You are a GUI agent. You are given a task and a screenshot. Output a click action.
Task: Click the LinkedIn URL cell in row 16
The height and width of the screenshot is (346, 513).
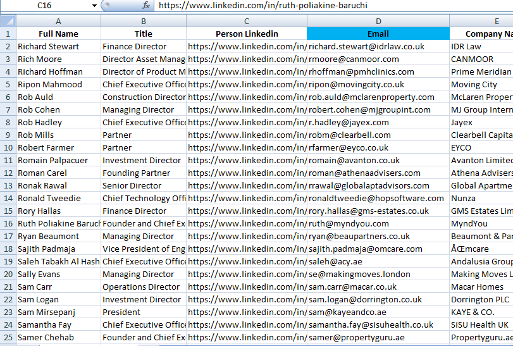coord(247,224)
